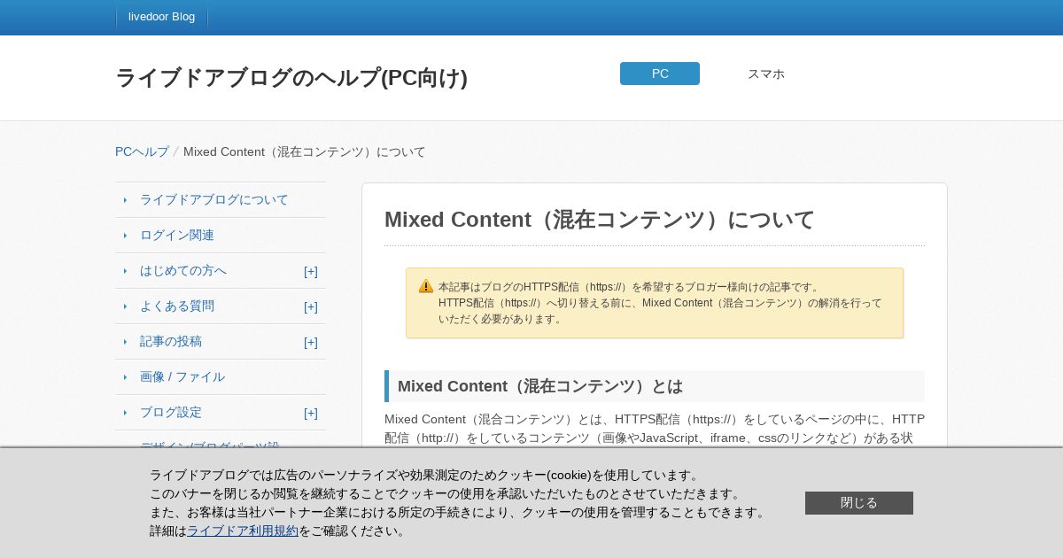Open the livedoor Blog link in top bar
Image resolution: width=1063 pixels, height=558 pixels.
pos(161,17)
